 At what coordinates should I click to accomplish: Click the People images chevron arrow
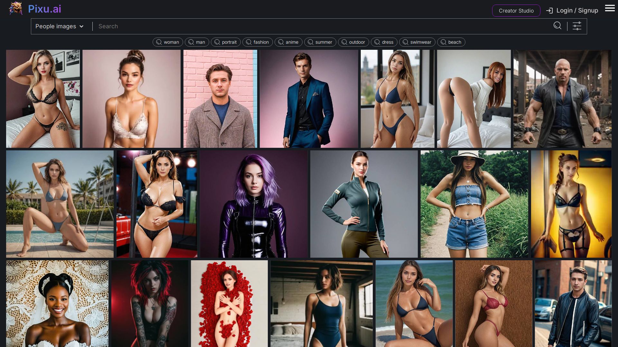point(81,26)
